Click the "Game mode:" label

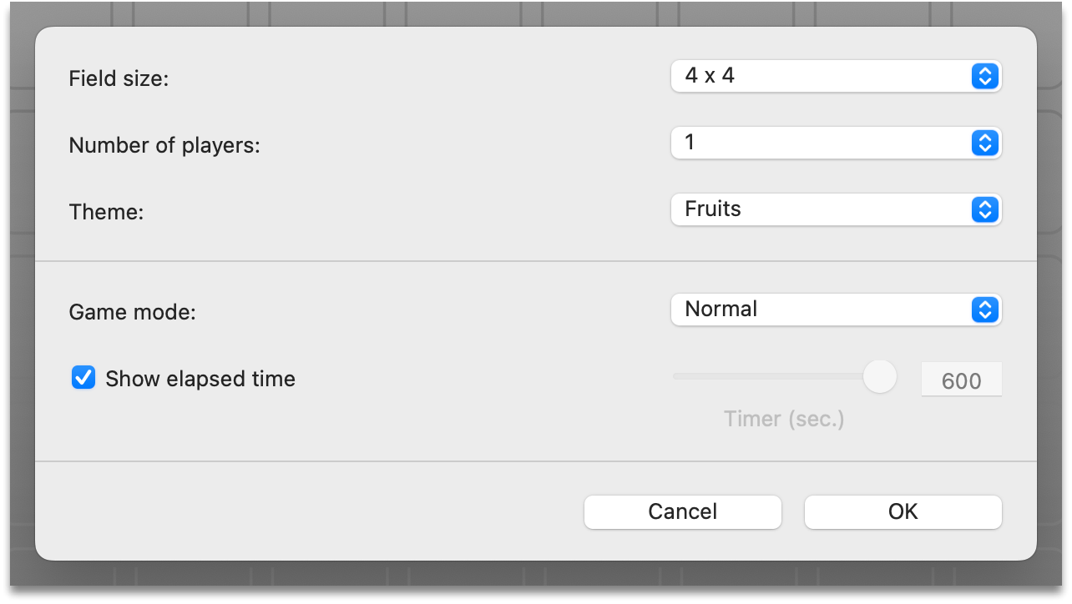click(x=132, y=313)
